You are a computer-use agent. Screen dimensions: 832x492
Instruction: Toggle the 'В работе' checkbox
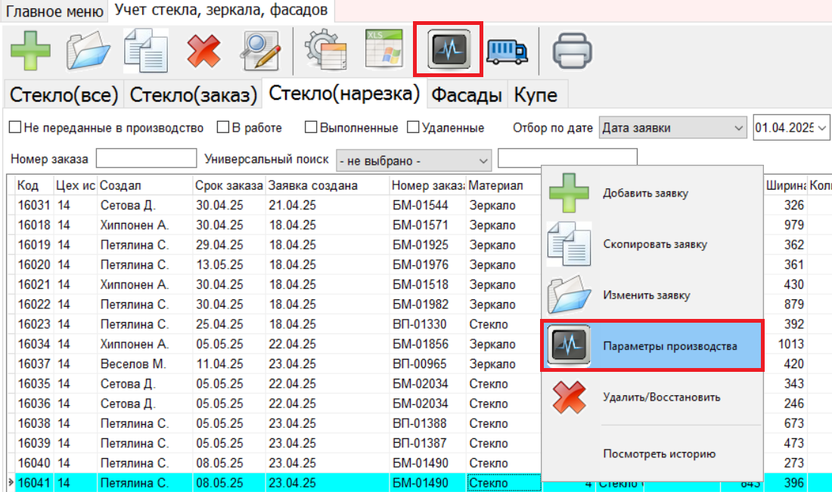tap(223, 128)
